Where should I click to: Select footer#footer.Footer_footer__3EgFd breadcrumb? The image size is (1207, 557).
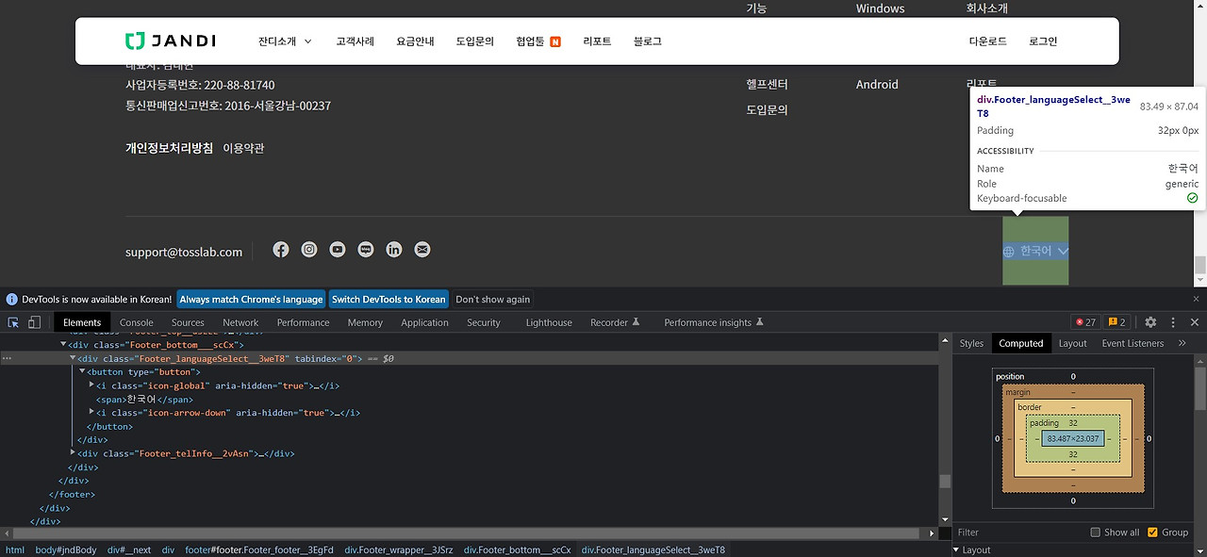coord(259,549)
